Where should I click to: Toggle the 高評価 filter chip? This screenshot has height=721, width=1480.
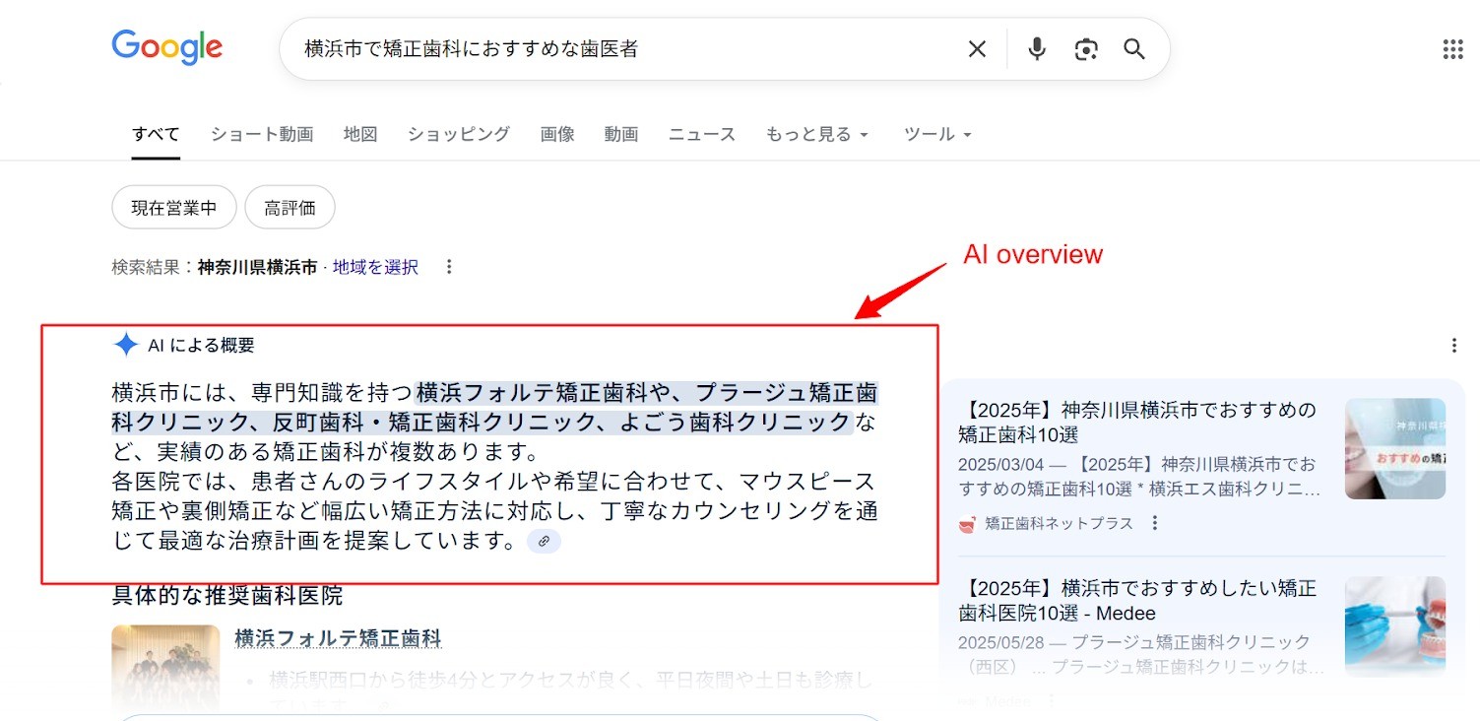(290, 208)
